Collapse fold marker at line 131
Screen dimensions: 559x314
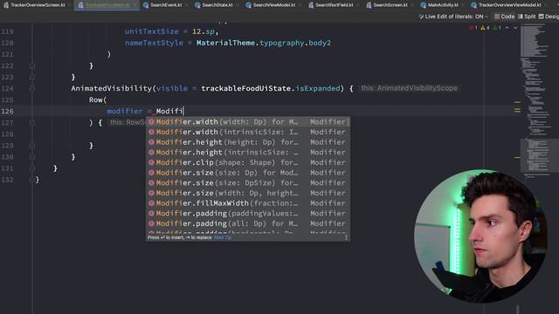(x=32, y=168)
